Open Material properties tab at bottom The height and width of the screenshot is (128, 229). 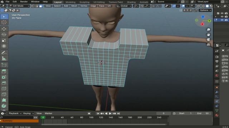coord(217,115)
